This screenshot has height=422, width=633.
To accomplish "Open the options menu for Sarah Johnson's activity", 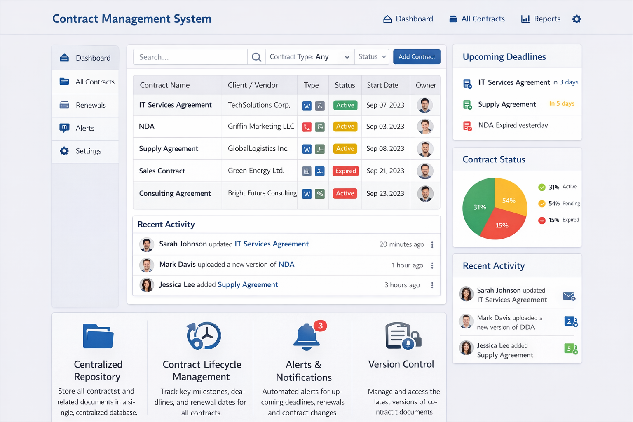I will click(x=432, y=244).
